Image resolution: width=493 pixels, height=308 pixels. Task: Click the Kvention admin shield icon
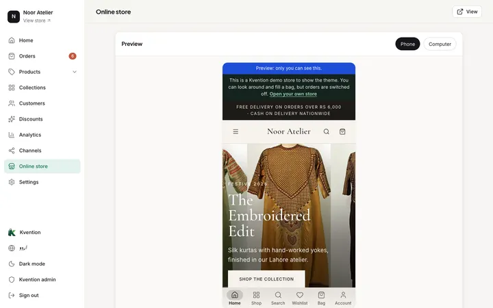(12, 279)
